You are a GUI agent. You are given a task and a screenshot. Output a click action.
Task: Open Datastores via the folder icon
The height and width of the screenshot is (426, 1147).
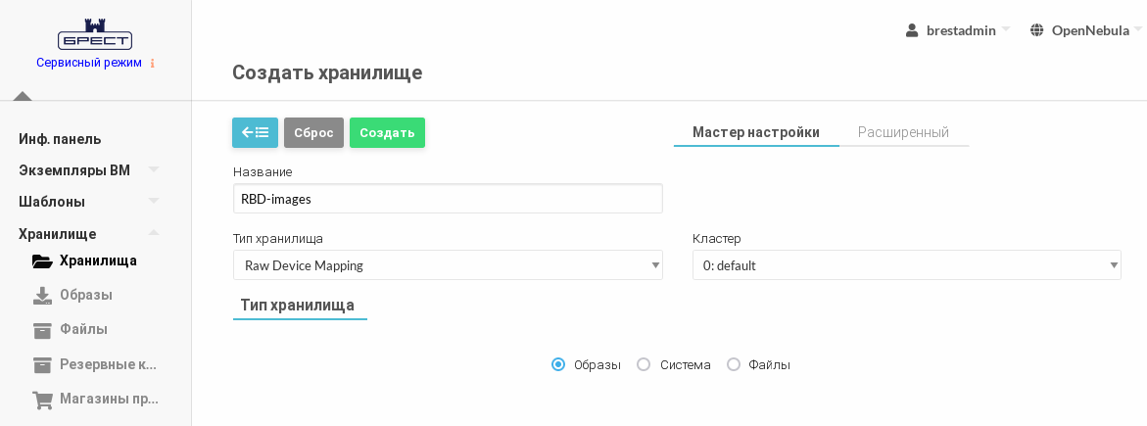[x=42, y=261]
